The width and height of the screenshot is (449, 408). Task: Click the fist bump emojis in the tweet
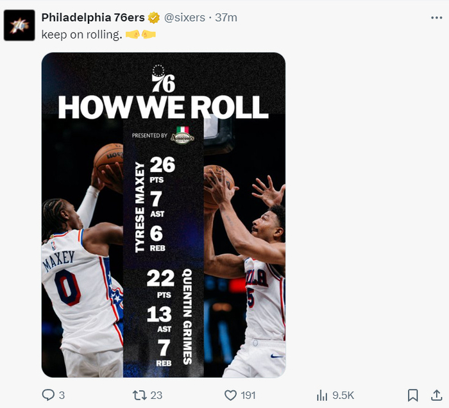141,34
